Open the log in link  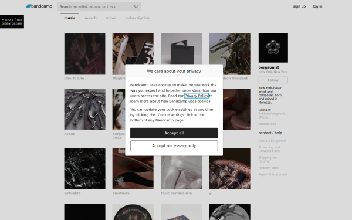click(x=317, y=6)
